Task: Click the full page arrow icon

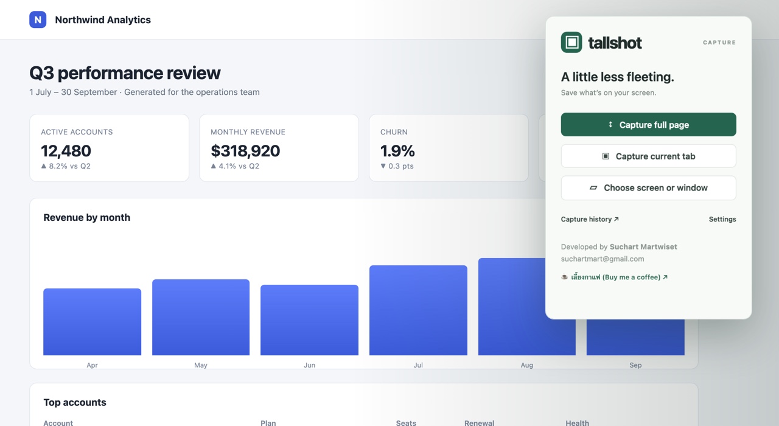Action: (x=610, y=124)
